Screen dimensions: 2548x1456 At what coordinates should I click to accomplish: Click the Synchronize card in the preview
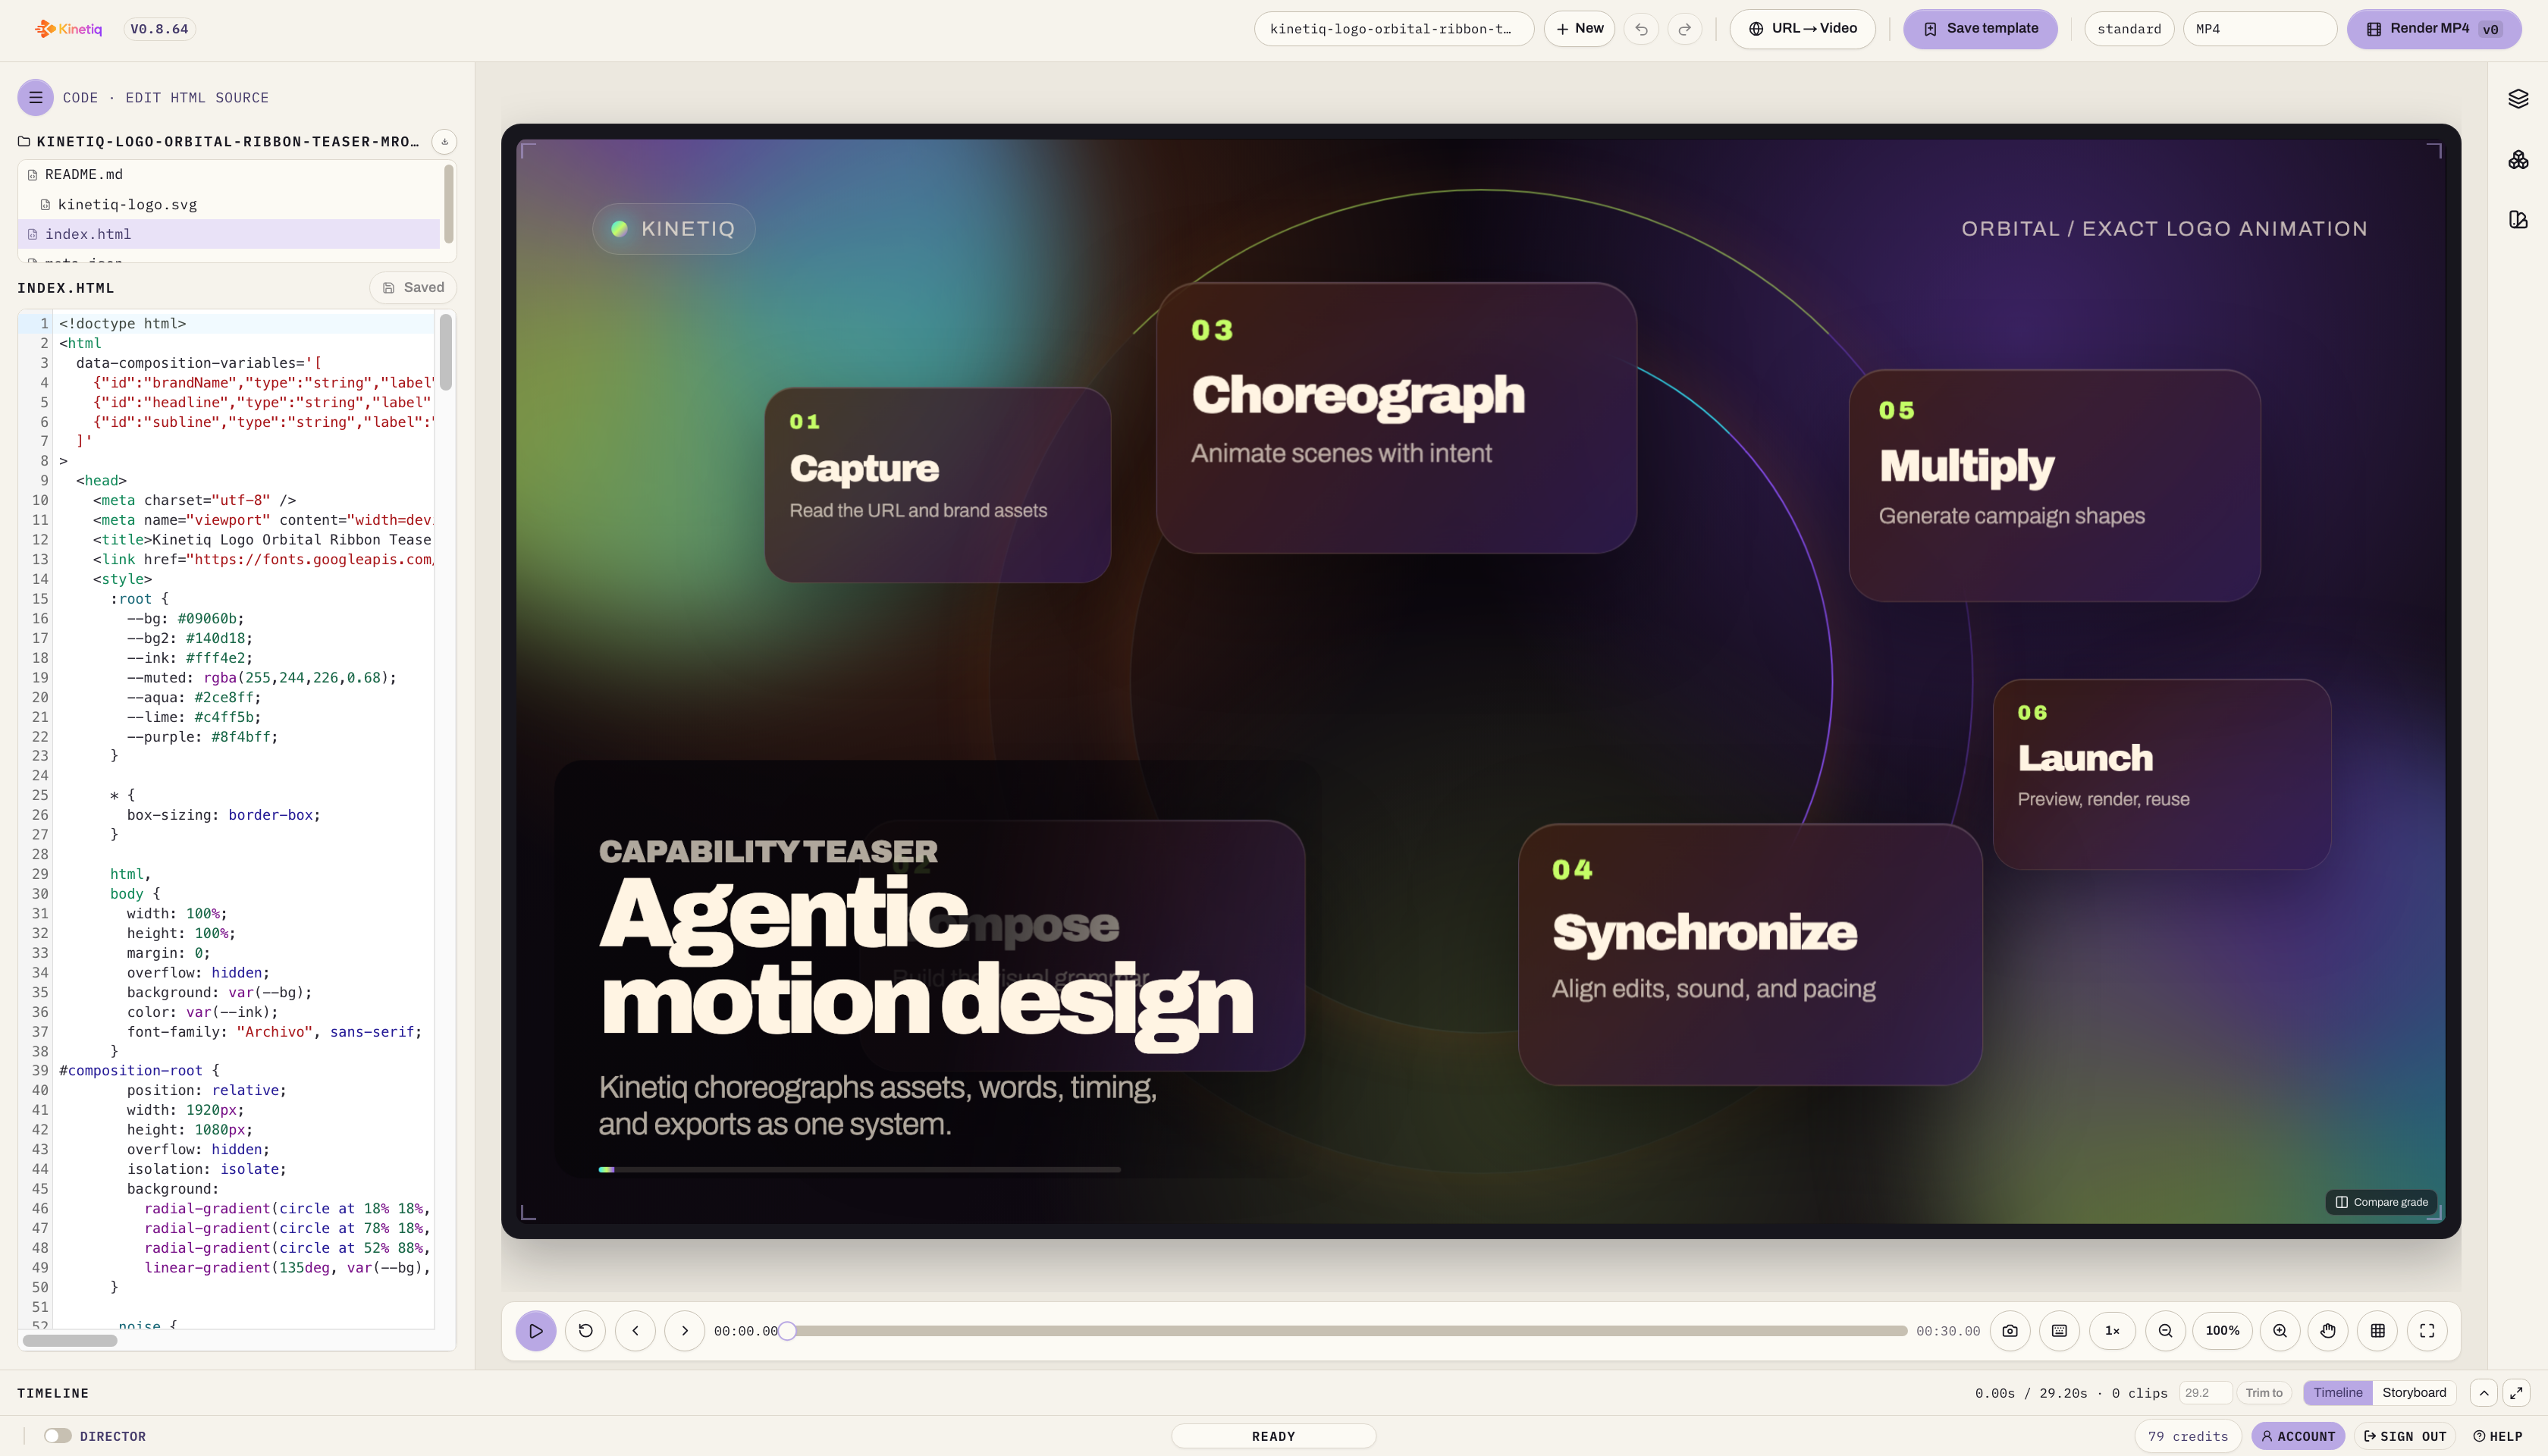click(x=1750, y=954)
